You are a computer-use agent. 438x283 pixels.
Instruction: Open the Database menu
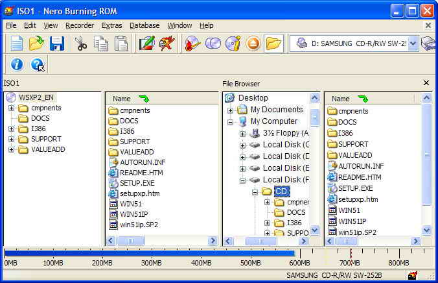pyautogui.click(x=144, y=25)
